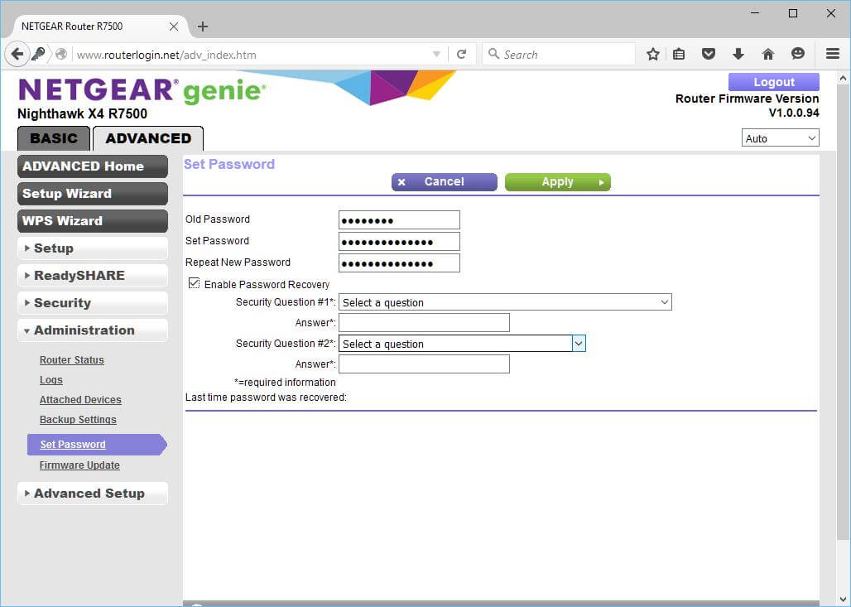Go to browser home icon
851x607 pixels.
tap(767, 54)
